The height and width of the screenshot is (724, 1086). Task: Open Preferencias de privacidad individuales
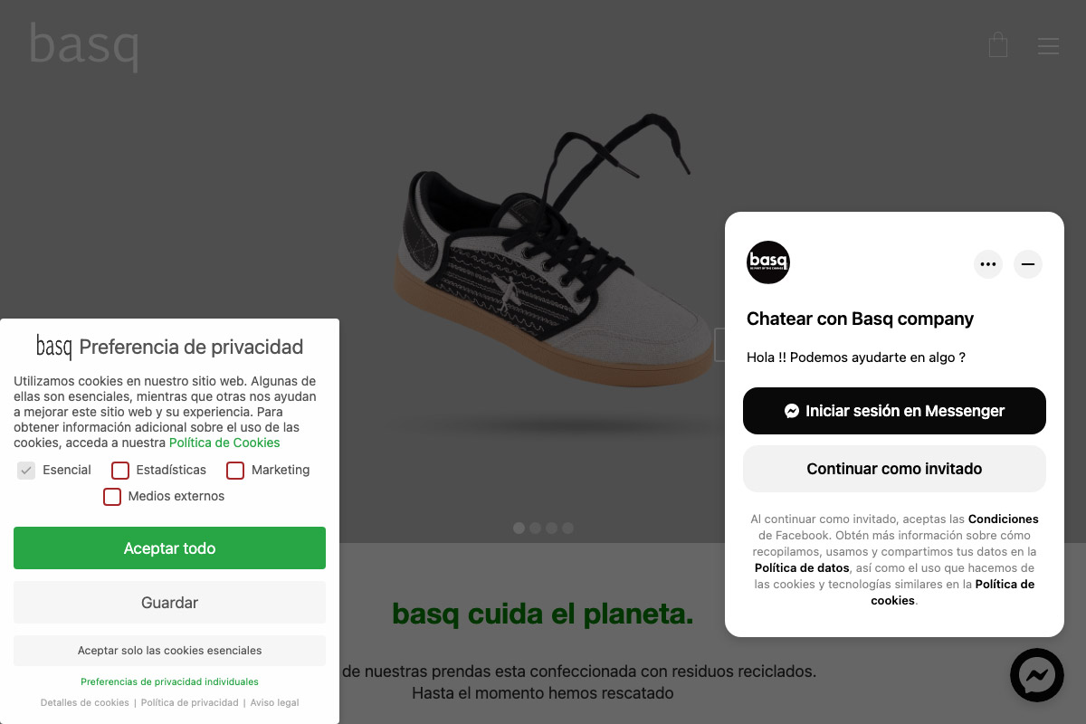click(x=169, y=682)
